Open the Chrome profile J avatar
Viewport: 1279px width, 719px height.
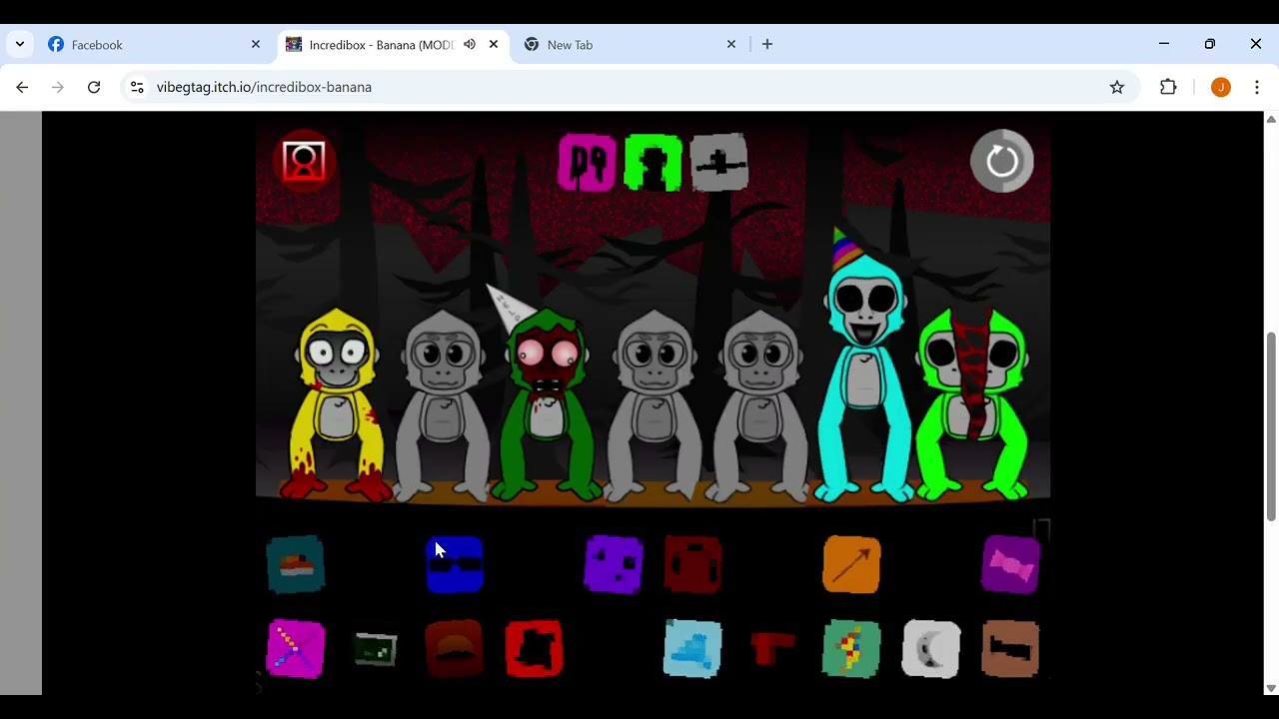click(x=1221, y=88)
